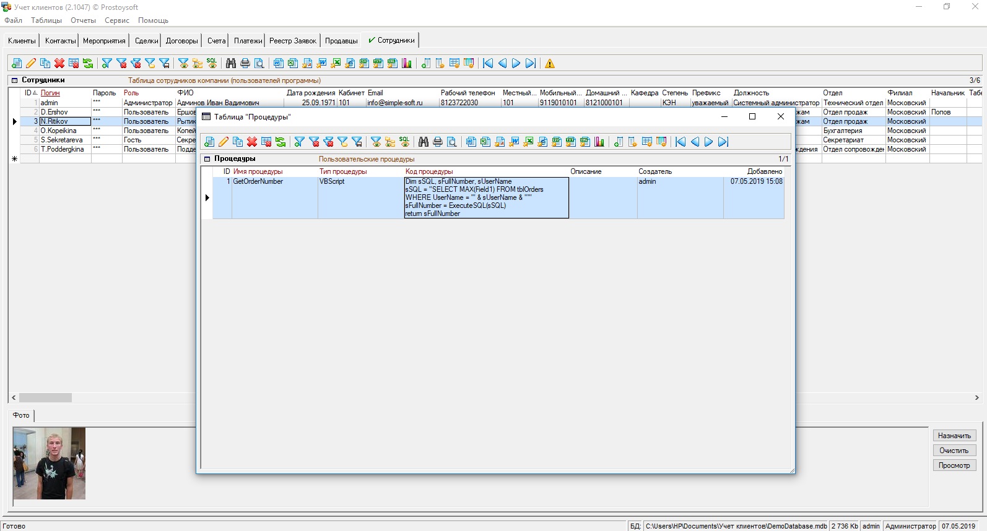Switch to the Контакты tab
987x531 pixels.
(x=60, y=41)
